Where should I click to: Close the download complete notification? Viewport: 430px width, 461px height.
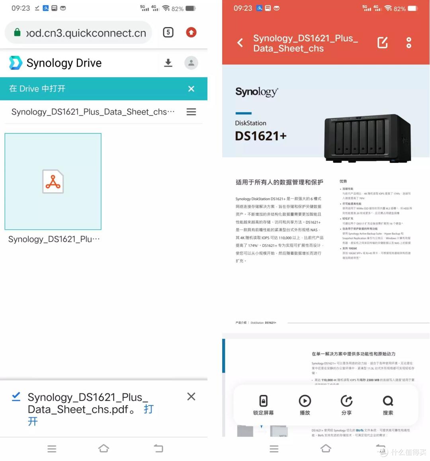pos(191,397)
